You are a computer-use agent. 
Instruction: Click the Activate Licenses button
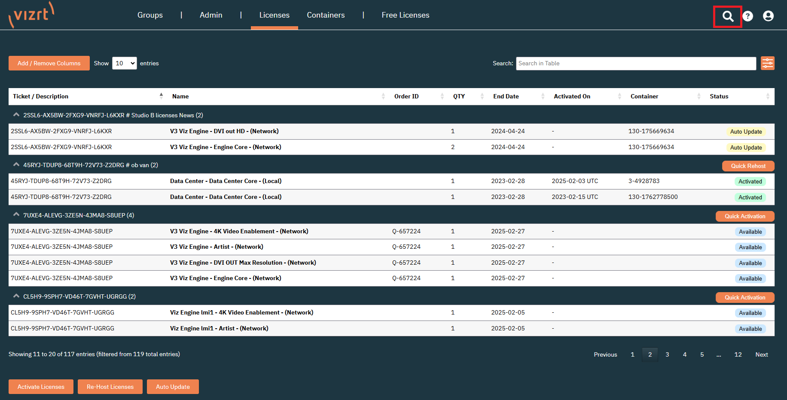(41, 387)
